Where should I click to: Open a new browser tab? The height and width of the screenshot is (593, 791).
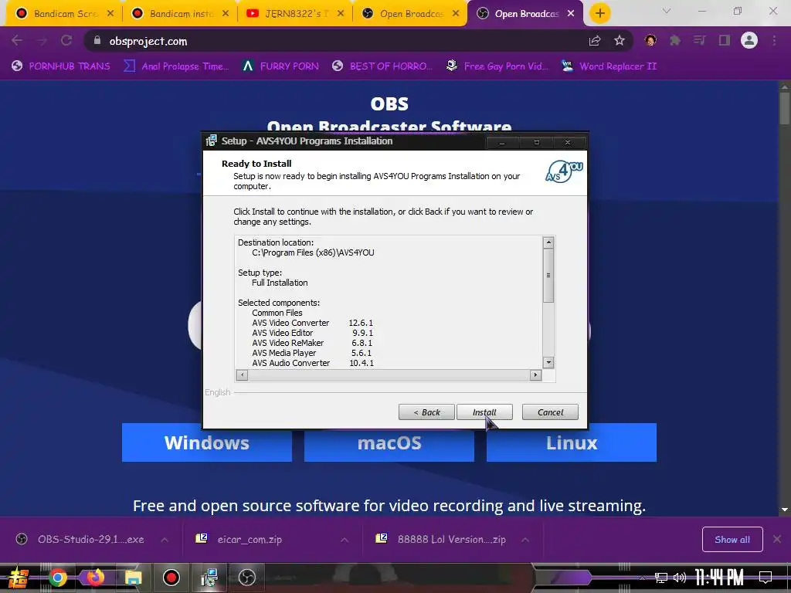(x=599, y=14)
